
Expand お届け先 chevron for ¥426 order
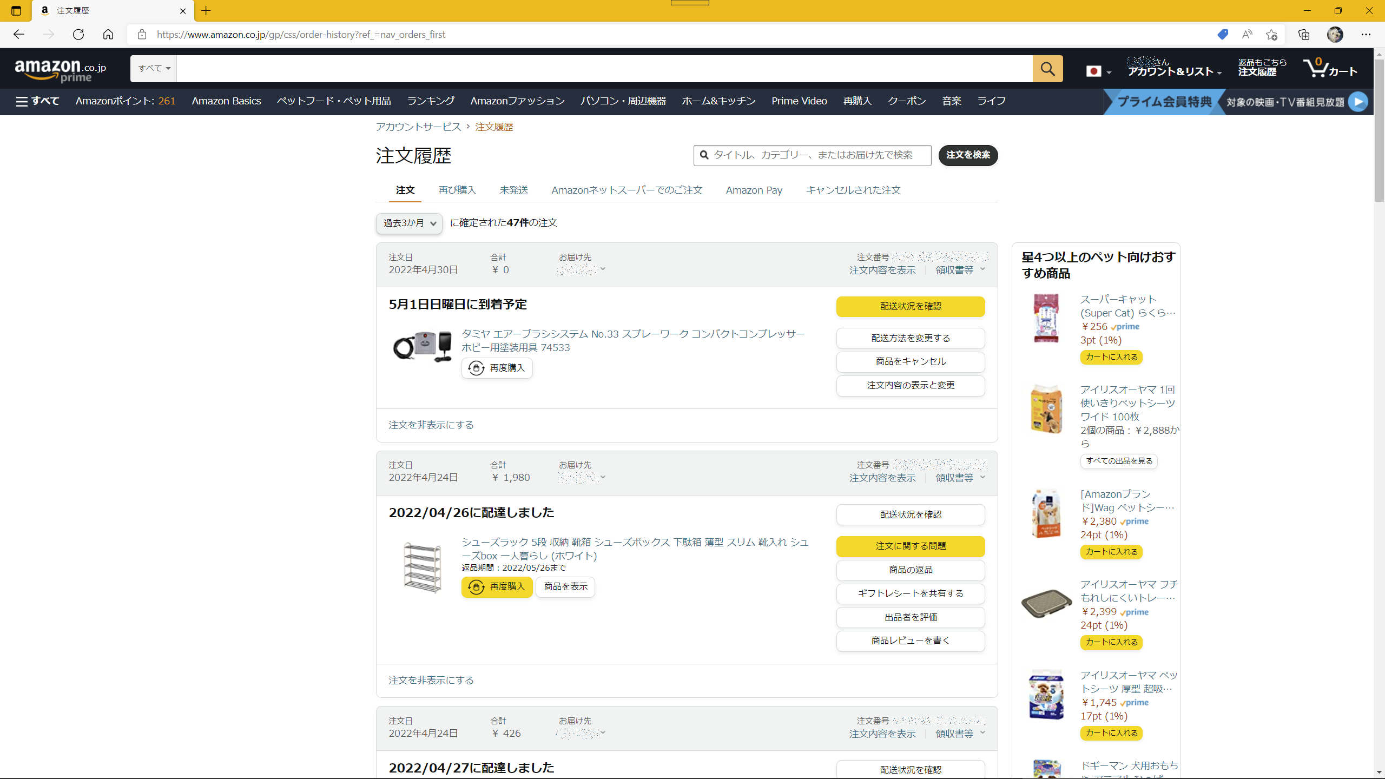603,732
